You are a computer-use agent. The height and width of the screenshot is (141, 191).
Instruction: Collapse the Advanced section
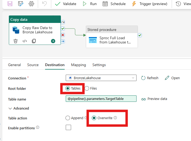(x=19, y=108)
